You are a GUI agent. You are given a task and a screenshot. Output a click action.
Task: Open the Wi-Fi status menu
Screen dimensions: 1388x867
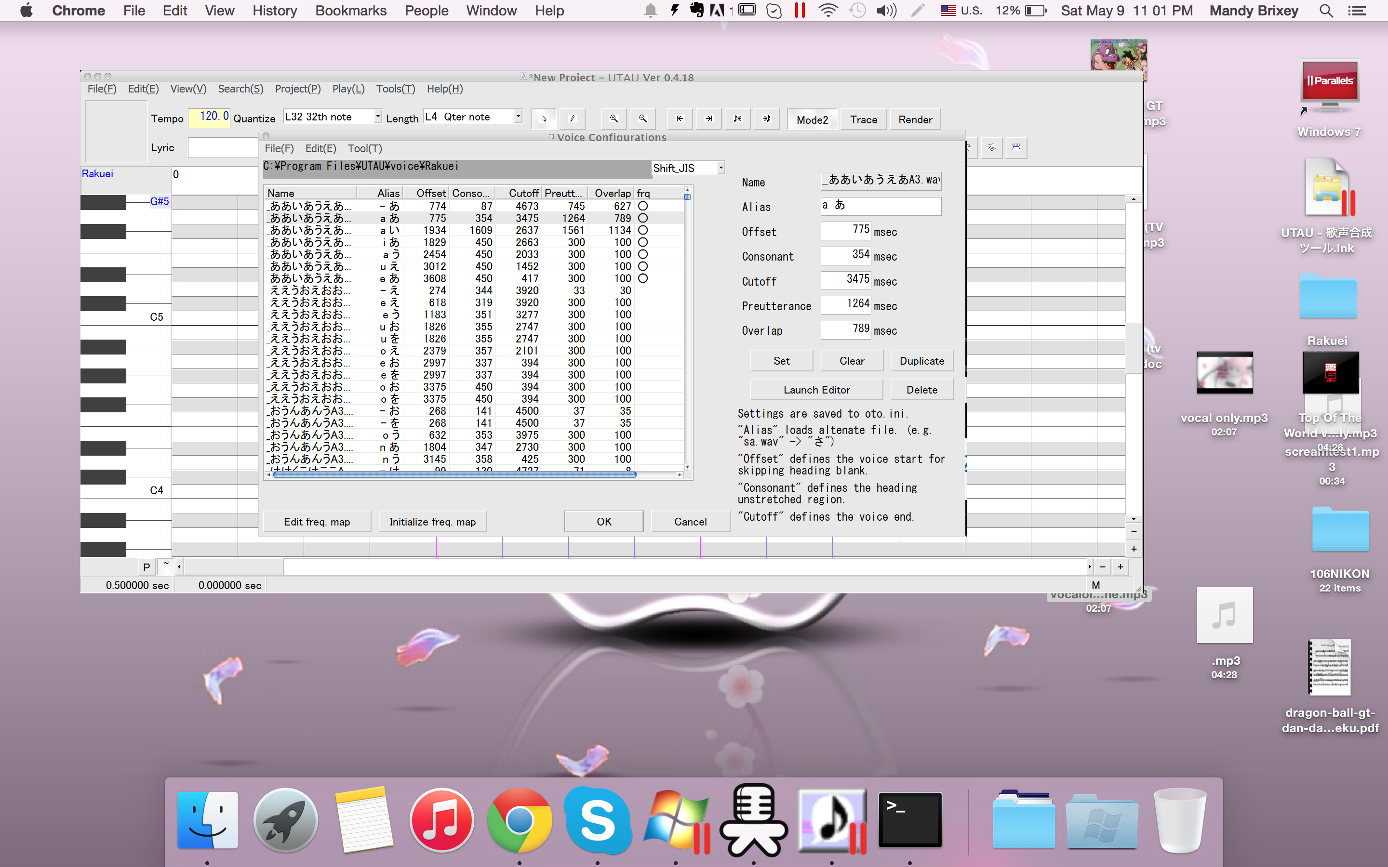pyautogui.click(x=827, y=10)
